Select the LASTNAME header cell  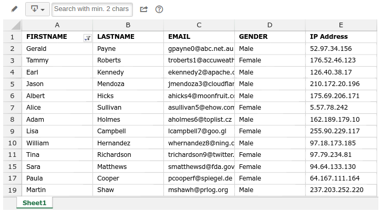128,37
